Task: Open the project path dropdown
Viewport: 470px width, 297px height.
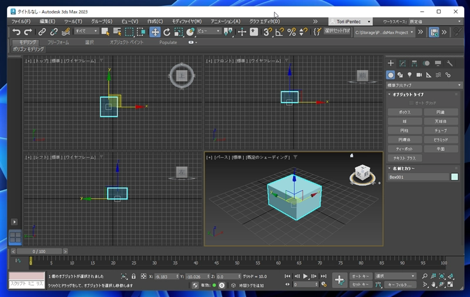Action: 384,32
